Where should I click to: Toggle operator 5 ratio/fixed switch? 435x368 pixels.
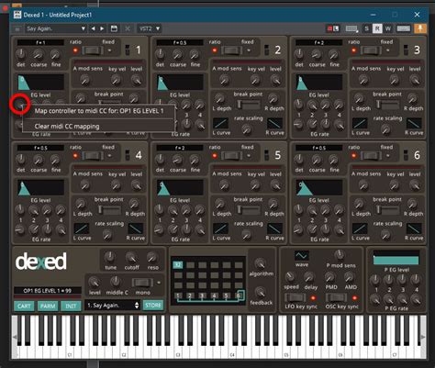[x=231, y=156]
